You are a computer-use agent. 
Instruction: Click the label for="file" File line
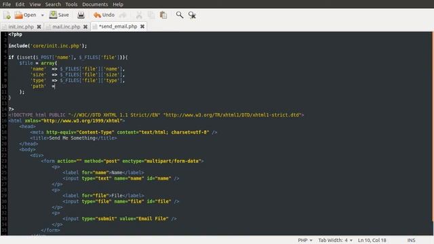point(103,196)
